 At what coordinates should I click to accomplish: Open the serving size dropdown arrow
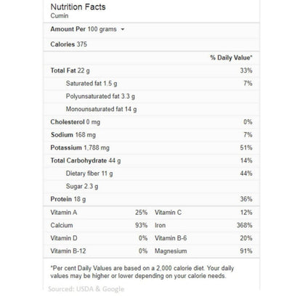click(x=123, y=29)
